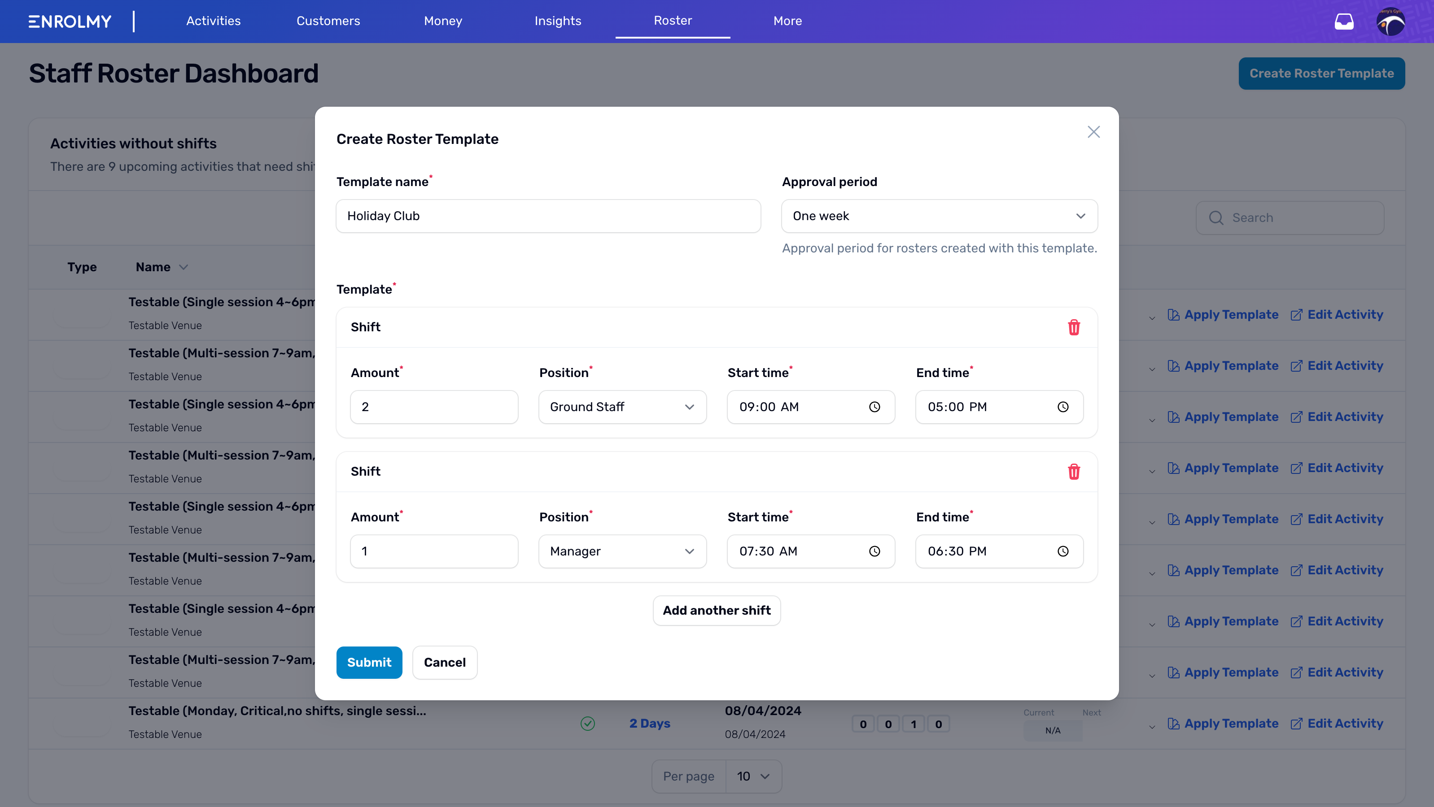1434x807 pixels.
Task: Open the clock picker for 06:30 PM end time
Action: (1062, 551)
